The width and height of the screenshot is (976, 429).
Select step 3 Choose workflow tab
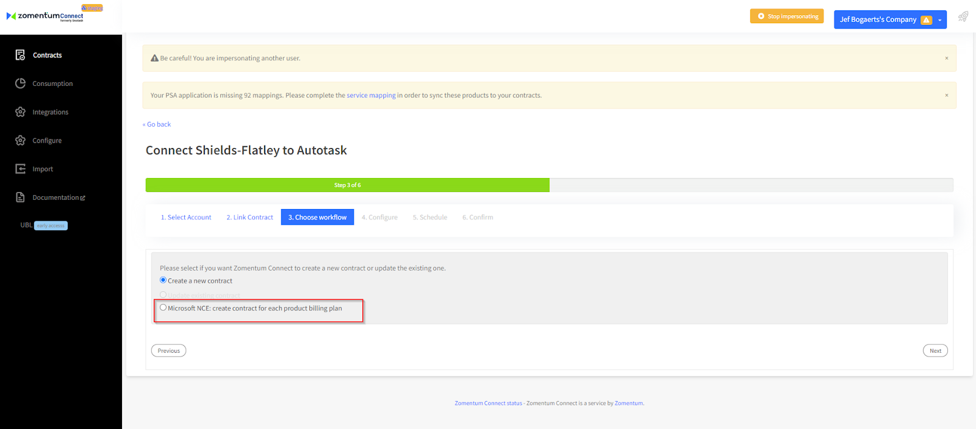tap(317, 217)
